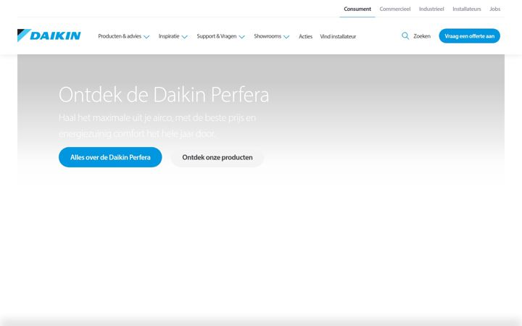Open the Vind installateur link
522x326 pixels.
pyautogui.click(x=338, y=36)
